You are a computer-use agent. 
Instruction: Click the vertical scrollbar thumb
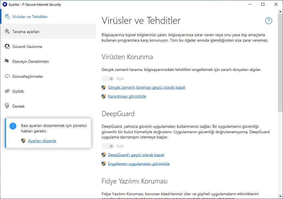point(280,62)
